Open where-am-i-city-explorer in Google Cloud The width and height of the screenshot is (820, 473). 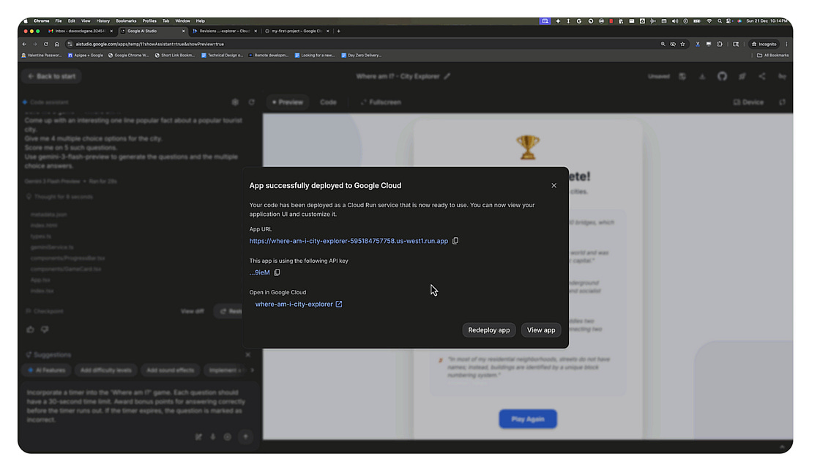(294, 304)
